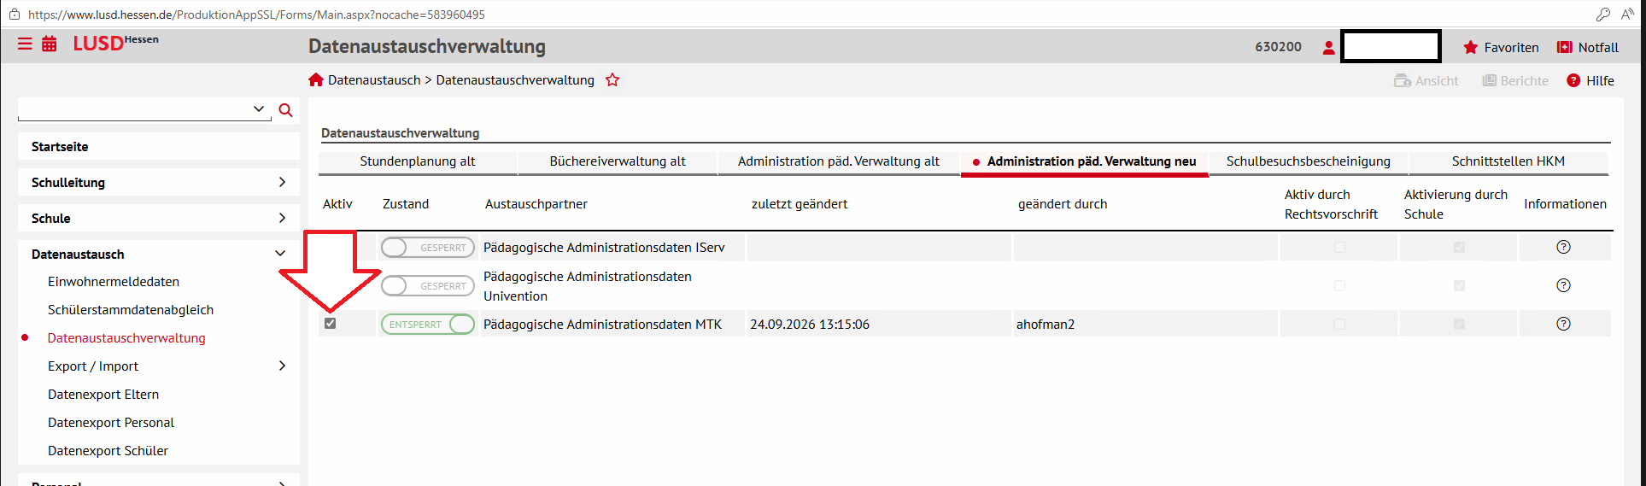Click the calendar icon next to LUSD

(50, 44)
